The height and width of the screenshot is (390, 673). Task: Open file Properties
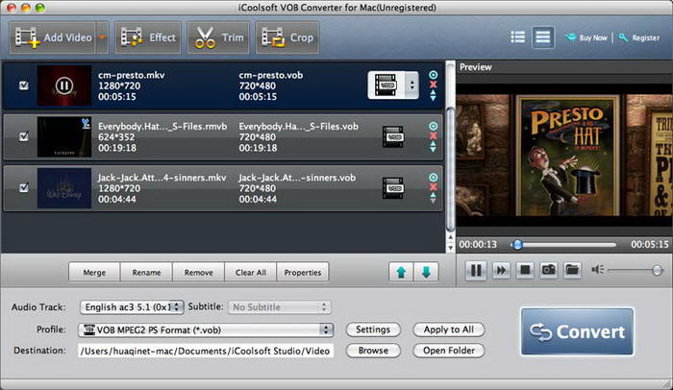pyautogui.click(x=303, y=273)
